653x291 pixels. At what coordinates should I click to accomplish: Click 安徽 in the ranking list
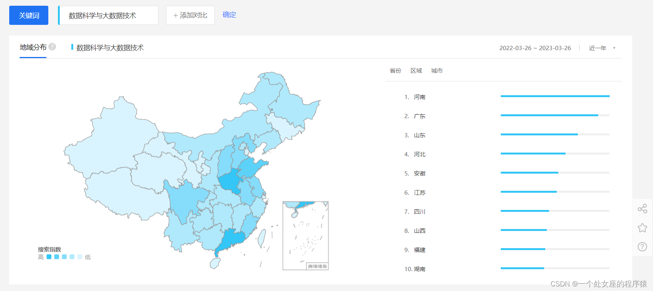(x=419, y=173)
